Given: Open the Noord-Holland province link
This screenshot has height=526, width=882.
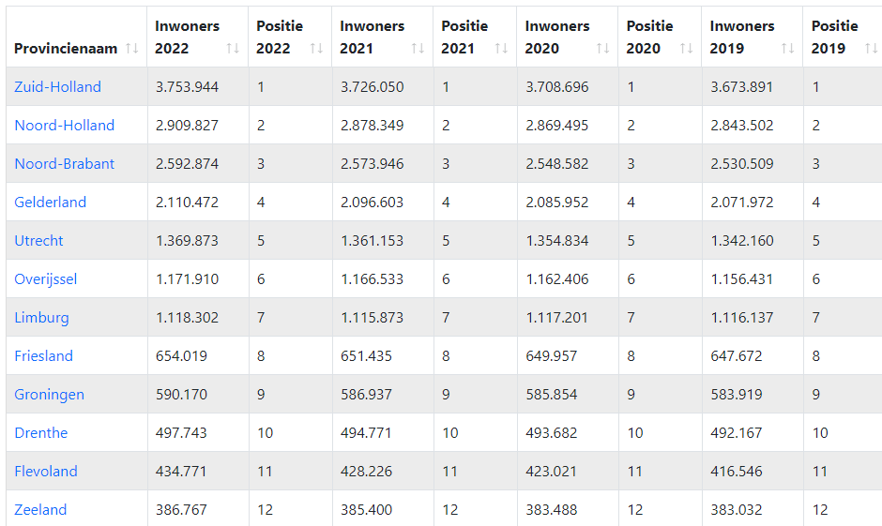Looking at the screenshot, I should pyautogui.click(x=64, y=126).
